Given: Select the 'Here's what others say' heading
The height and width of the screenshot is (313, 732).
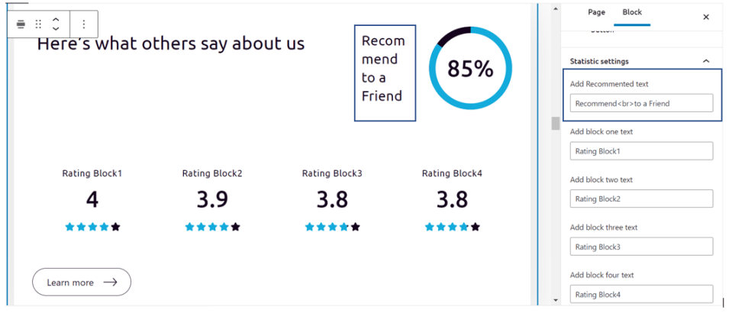Looking at the screenshot, I should (x=171, y=44).
